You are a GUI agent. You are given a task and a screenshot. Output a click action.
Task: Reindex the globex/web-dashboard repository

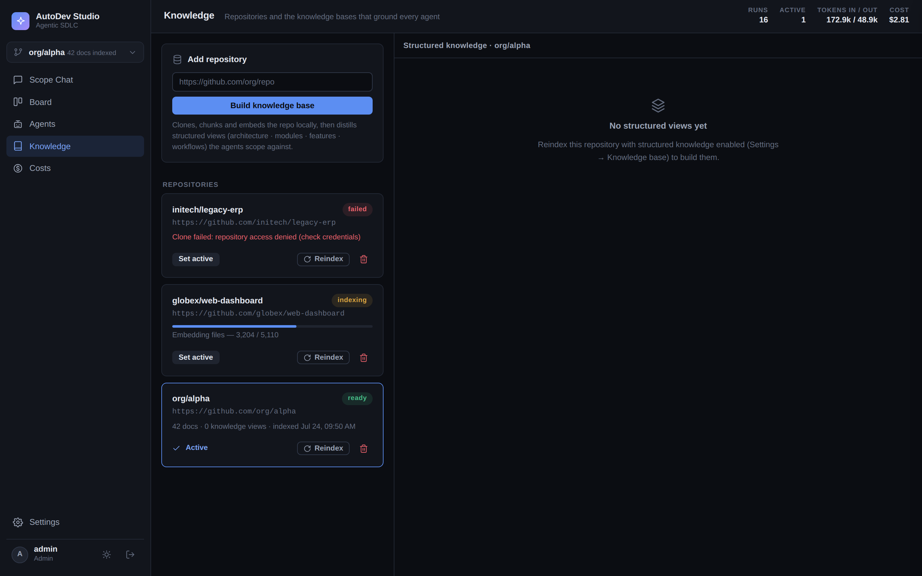(x=323, y=357)
